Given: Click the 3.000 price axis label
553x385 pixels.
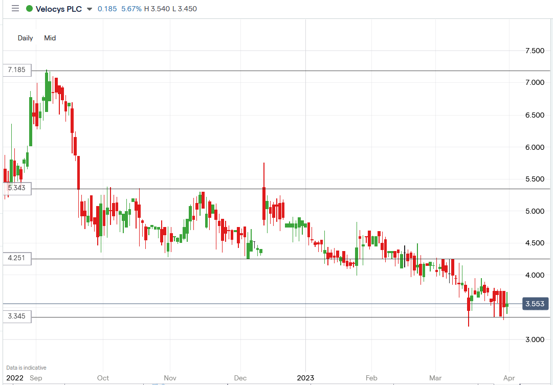Looking at the screenshot, I should click(x=535, y=339).
